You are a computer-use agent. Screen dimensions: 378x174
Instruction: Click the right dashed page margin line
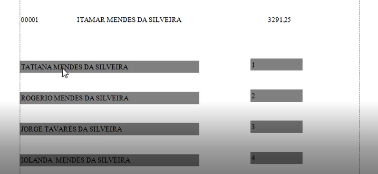(359, 87)
